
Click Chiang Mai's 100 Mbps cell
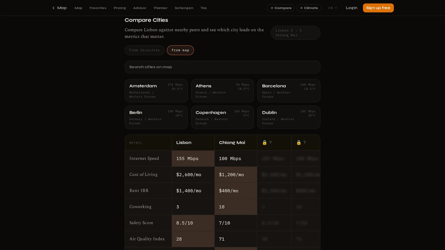(236, 159)
